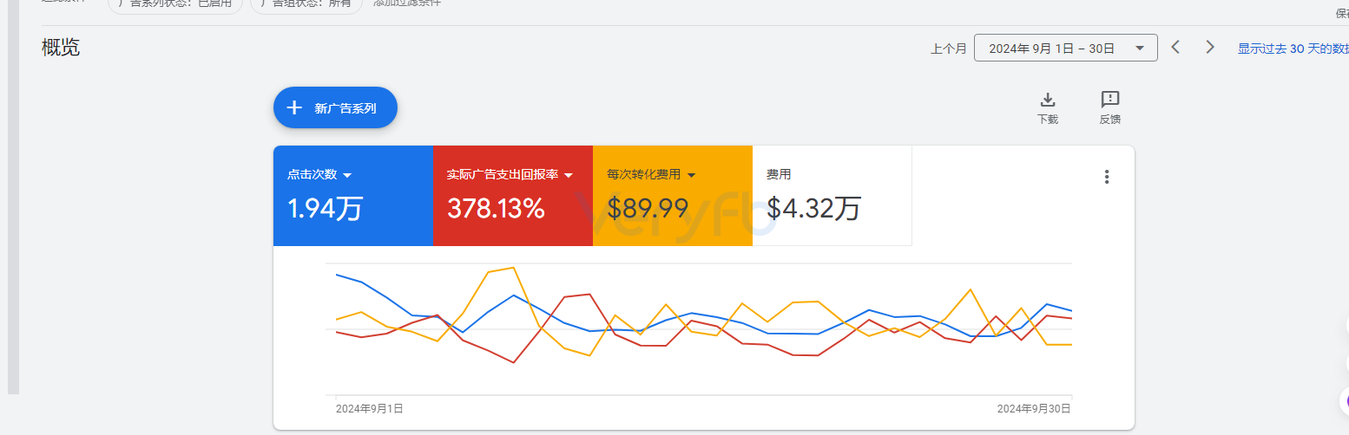Click 添加过滤条件 to add a filter
Image resolution: width=1349 pixels, height=435 pixels.
[407, 3]
